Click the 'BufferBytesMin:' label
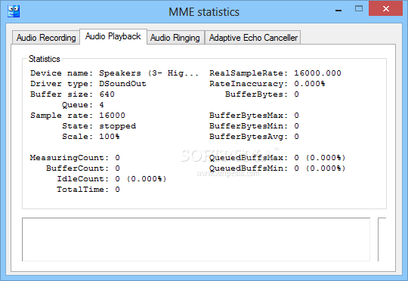Viewport: 408px width, 281px height. click(249, 126)
